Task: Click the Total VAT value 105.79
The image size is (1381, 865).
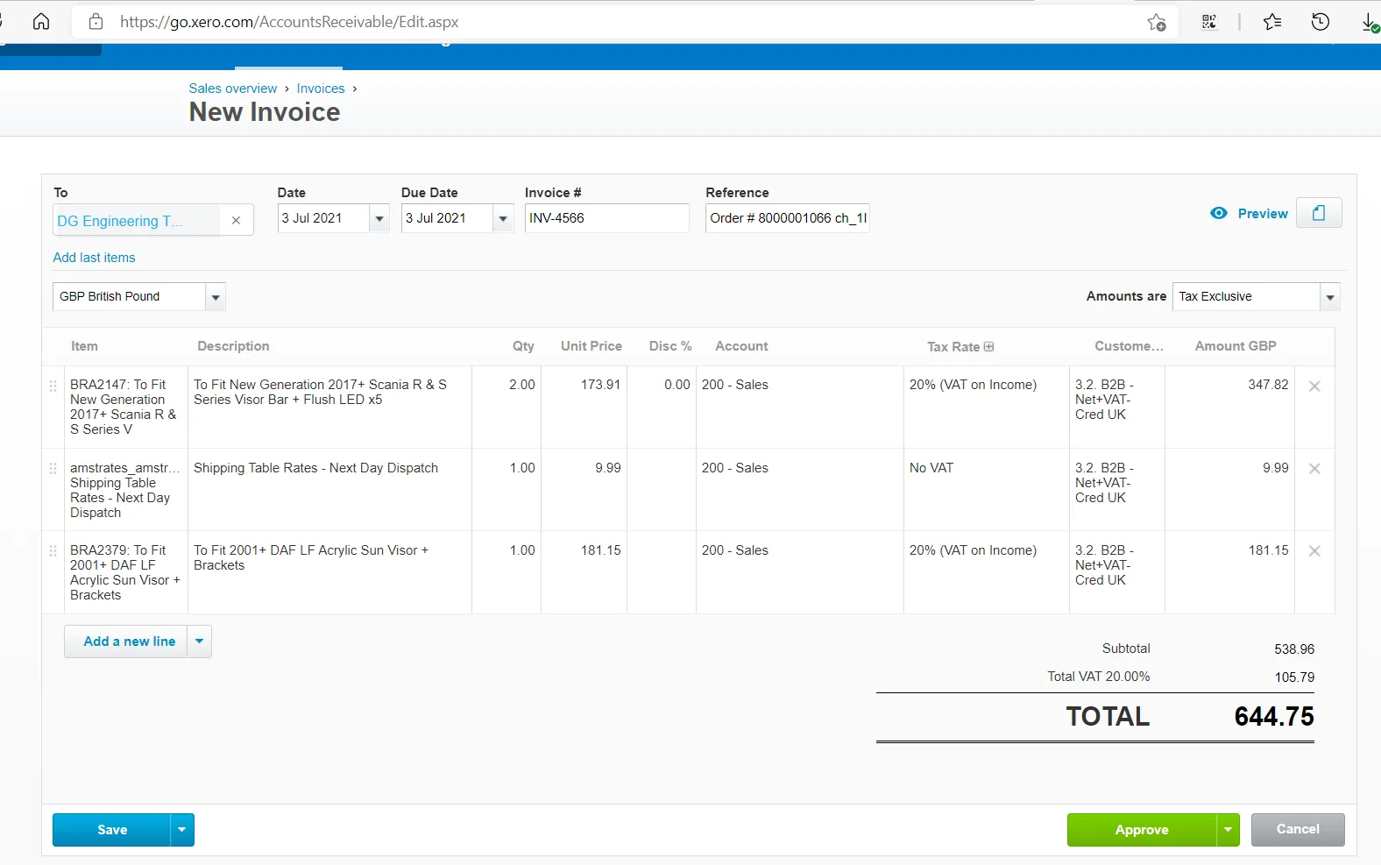Action: point(1294,677)
